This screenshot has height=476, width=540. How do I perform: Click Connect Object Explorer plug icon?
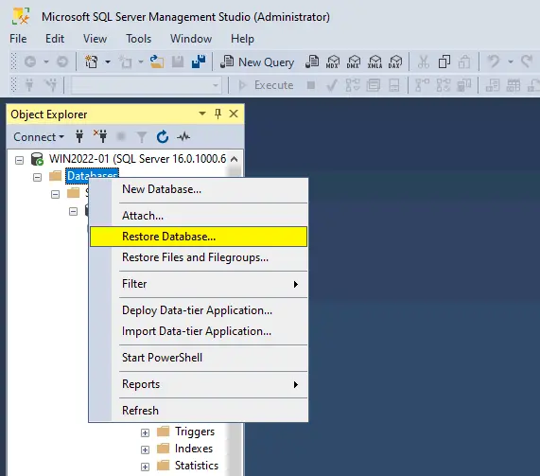pos(79,137)
